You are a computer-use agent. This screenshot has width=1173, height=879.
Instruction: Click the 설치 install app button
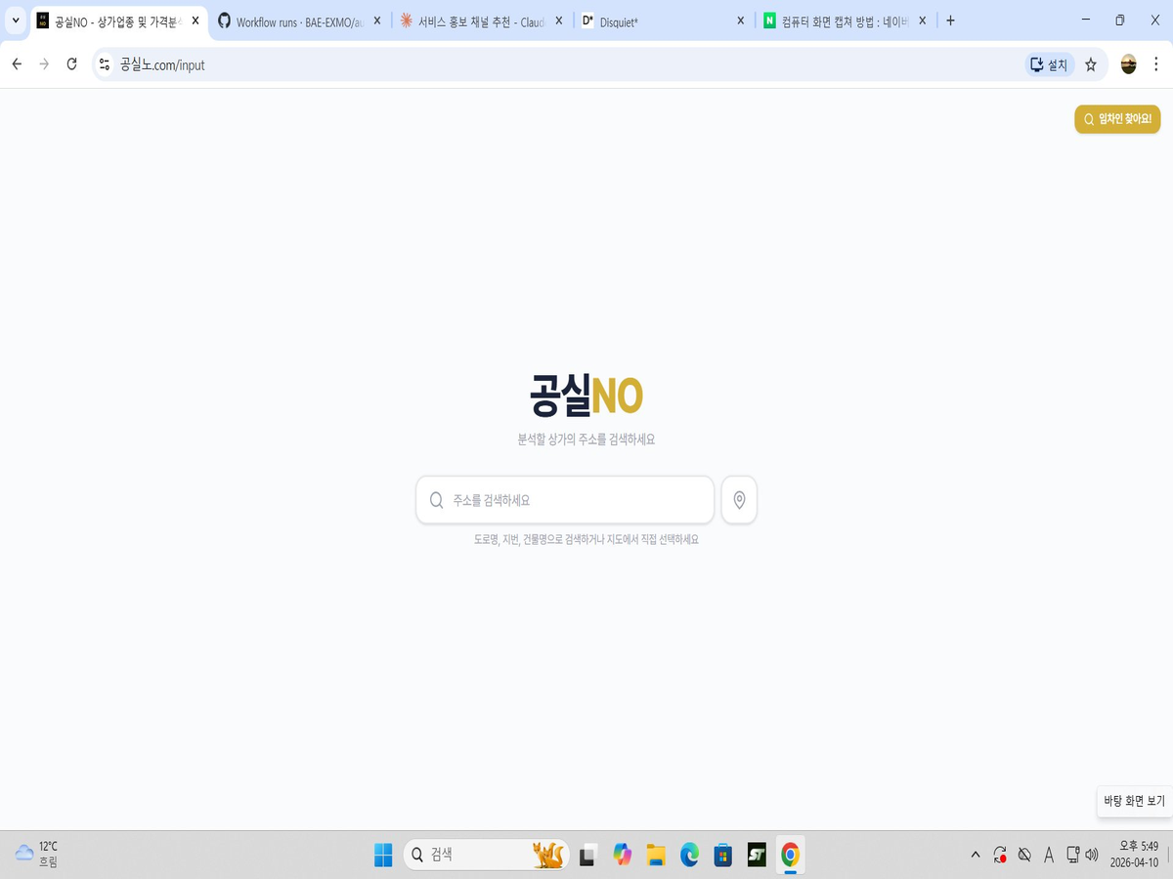1050,64
